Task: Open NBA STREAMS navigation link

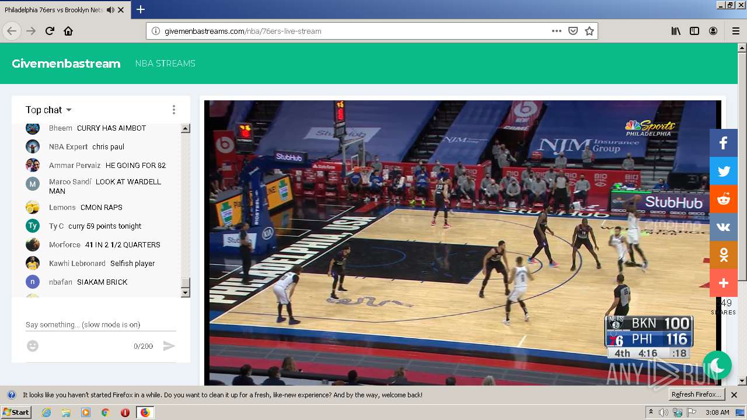Action: (x=165, y=64)
